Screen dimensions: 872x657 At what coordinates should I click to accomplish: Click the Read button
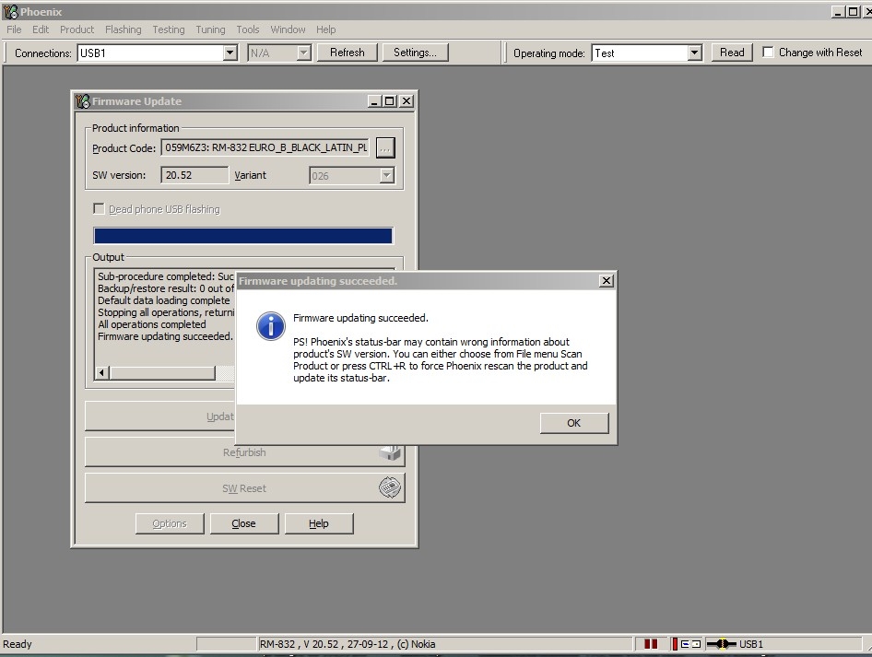tap(732, 53)
